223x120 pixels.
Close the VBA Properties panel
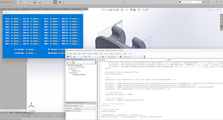[x=95, y=103]
